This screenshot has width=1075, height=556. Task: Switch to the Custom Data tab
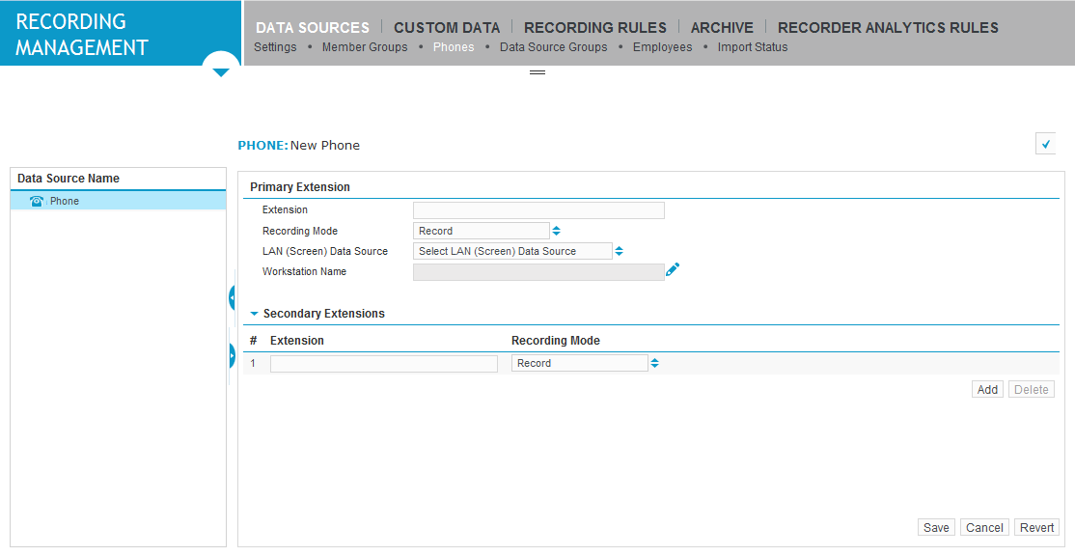447,27
